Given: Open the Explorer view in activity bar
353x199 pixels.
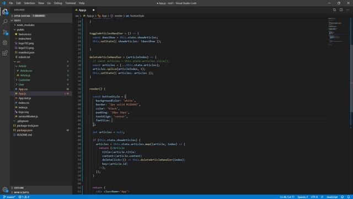Looking at the screenshot, I should click(5, 12).
